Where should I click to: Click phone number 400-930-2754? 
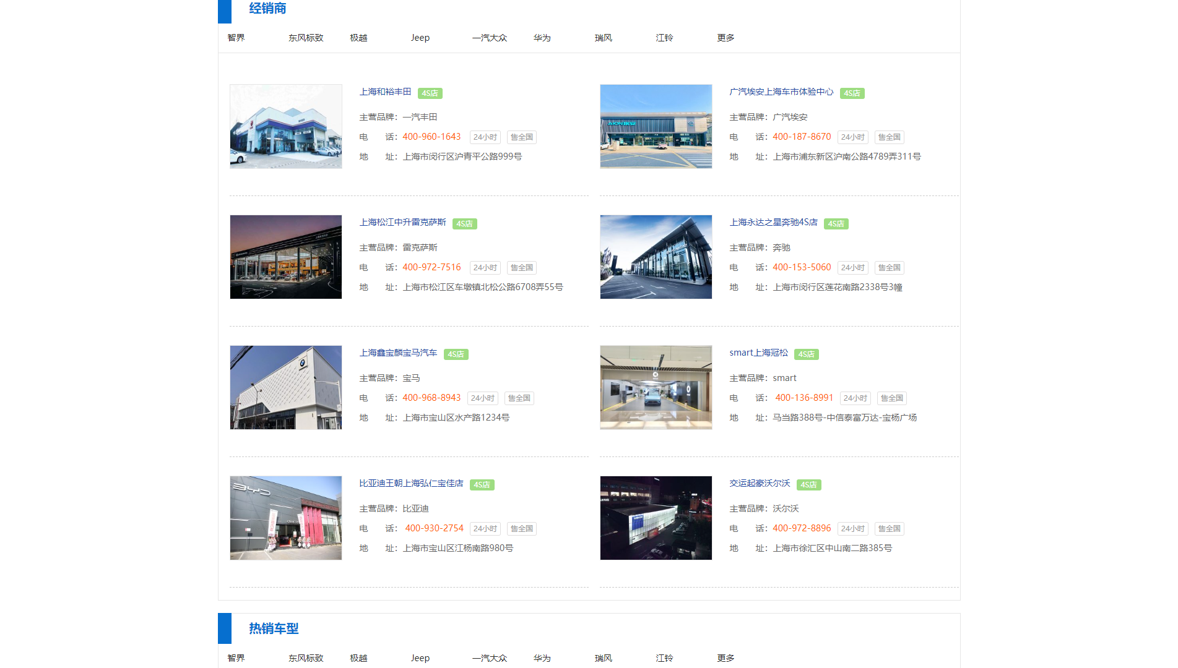point(434,528)
